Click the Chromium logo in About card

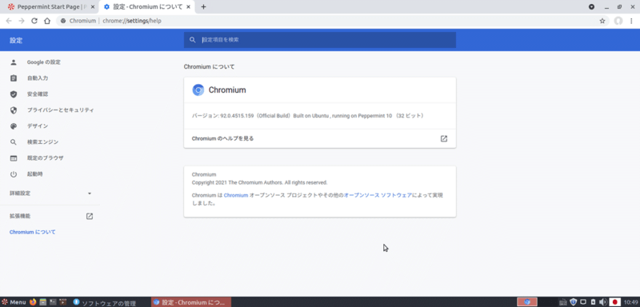(x=198, y=90)
